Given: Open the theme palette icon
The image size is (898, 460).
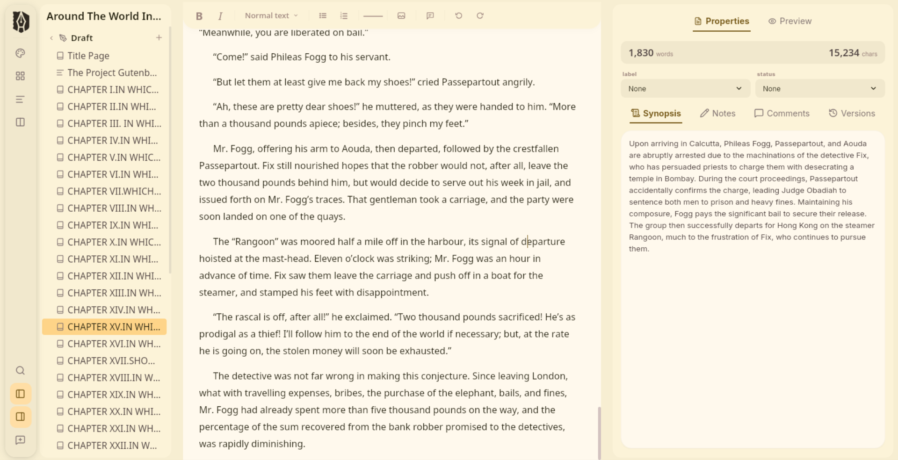Looking at the screenshot, I should [x=20, y=53].
